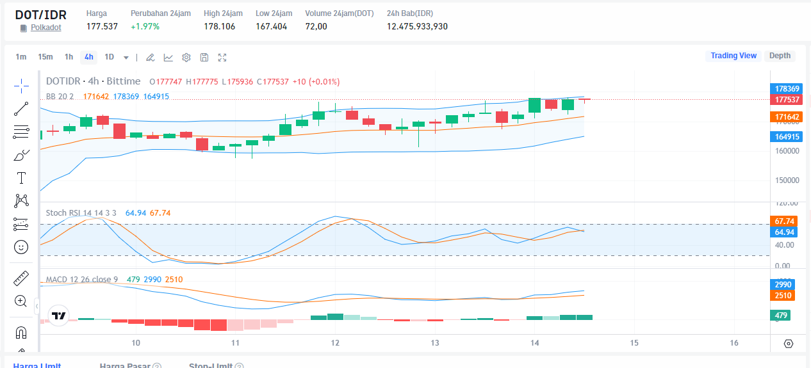Image resolution: width=811 pixels, height=368 pixels.
Task: Activate the zoom in tool
Action: click(x=21, y=301)
